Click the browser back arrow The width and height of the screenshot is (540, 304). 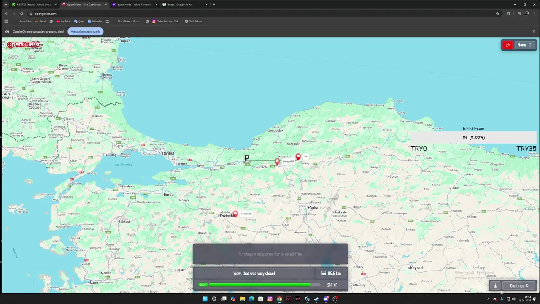coord(6,14)
